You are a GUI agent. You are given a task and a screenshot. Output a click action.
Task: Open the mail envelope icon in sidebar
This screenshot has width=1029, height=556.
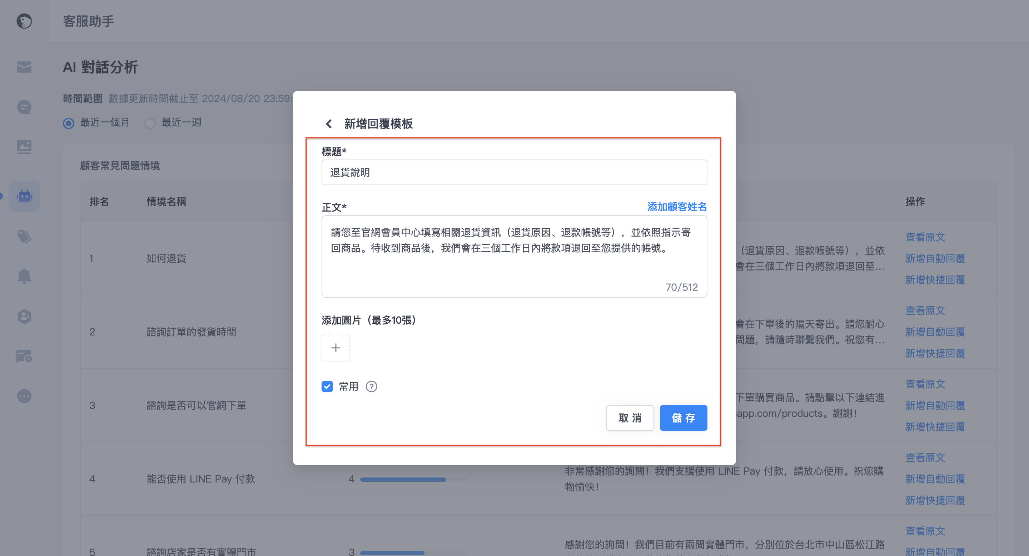(x=24, y=67)
